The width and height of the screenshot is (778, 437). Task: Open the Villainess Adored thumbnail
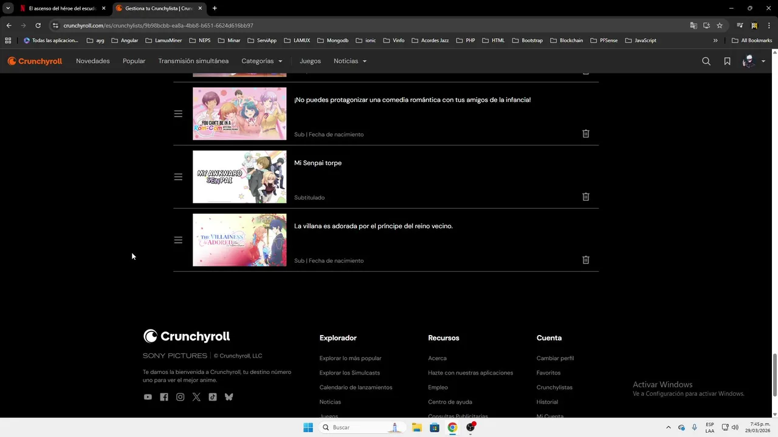(239, 240)
